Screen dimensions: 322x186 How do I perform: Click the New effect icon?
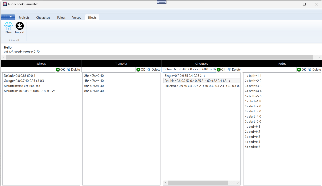(x=8, y=26)
